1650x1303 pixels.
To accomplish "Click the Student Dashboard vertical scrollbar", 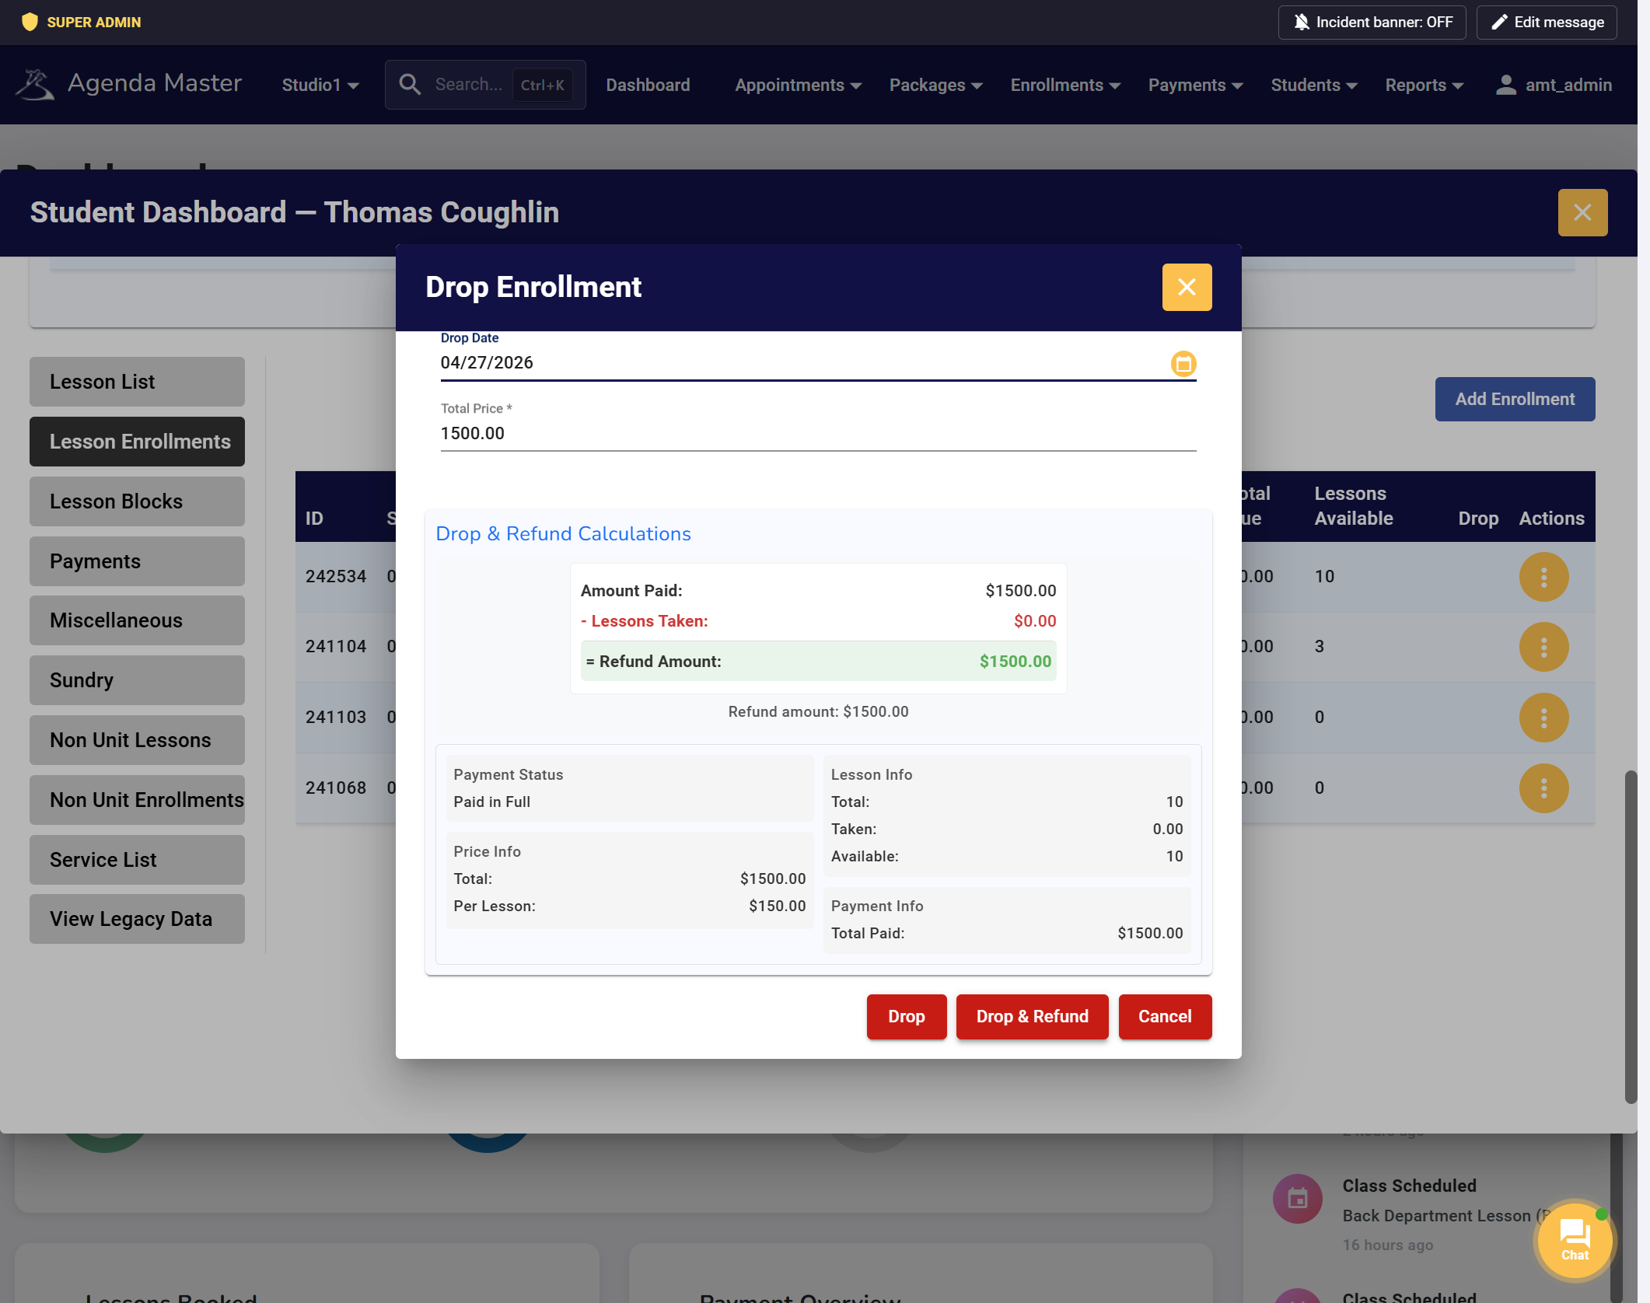I will point(1630,937).
